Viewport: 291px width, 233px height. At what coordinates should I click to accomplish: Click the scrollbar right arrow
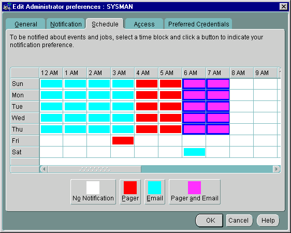point(277,169)
